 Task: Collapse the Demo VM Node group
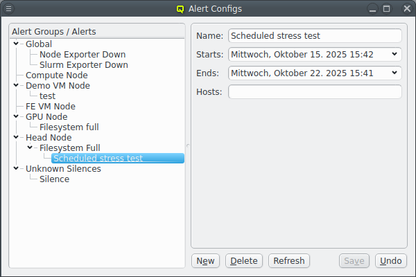(16, 84)
